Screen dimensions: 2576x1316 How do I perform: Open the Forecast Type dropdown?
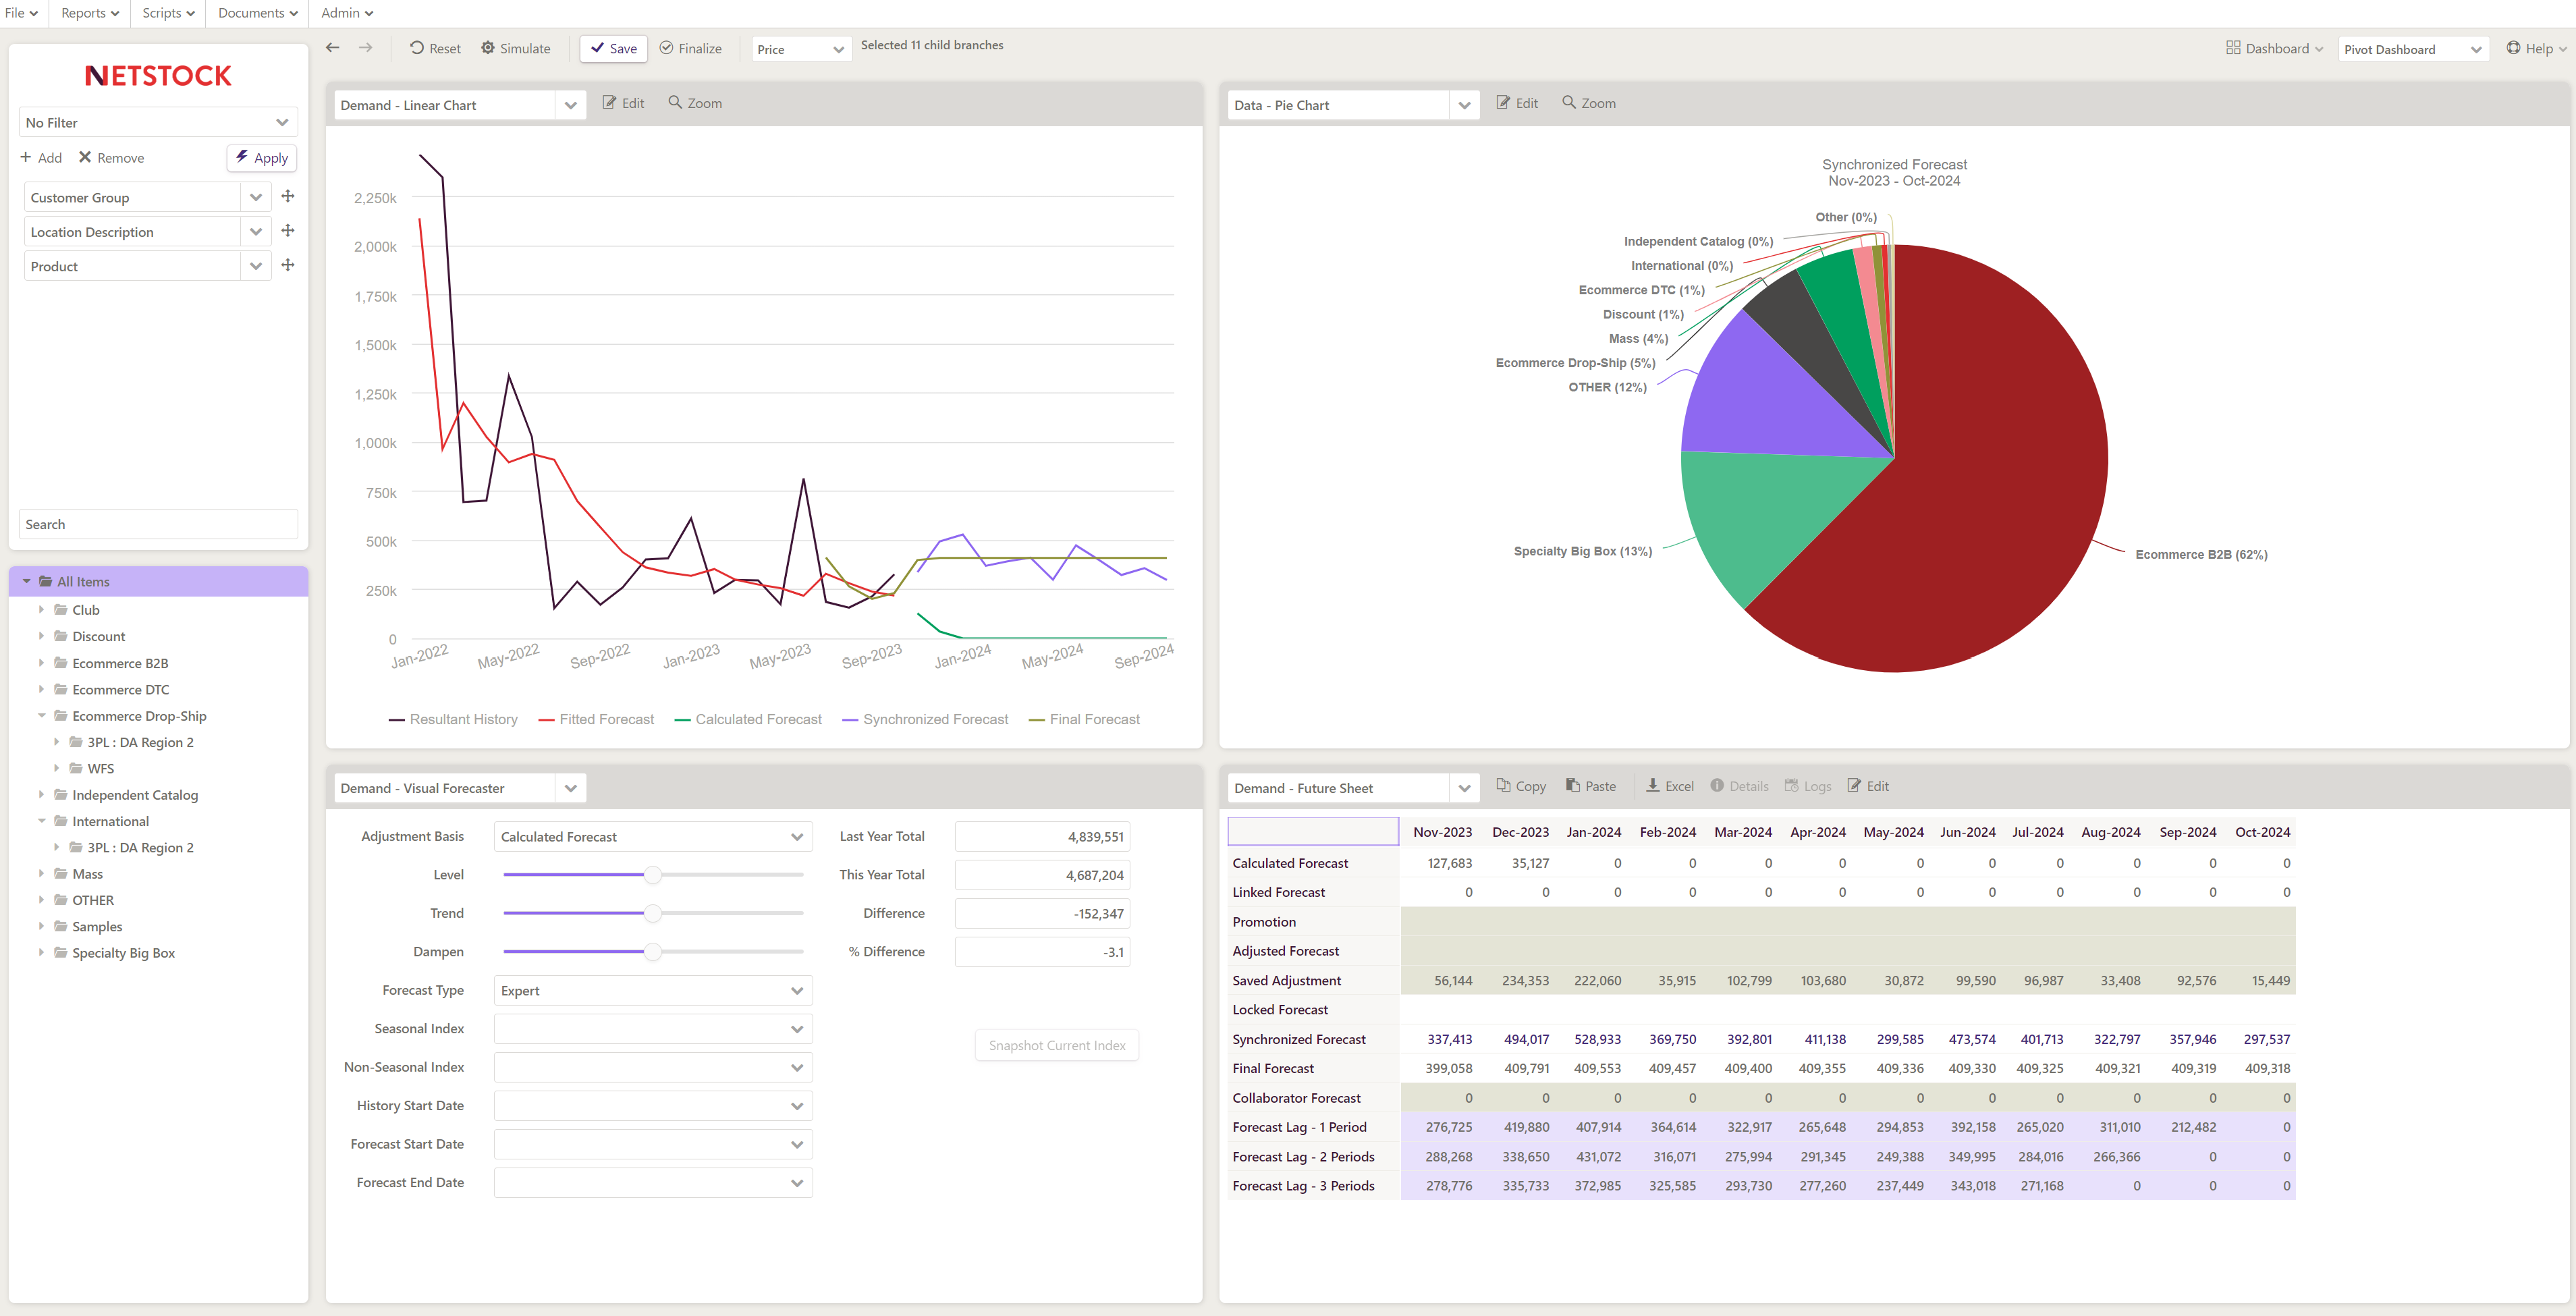pyautogui.click(x=651, y=990)
